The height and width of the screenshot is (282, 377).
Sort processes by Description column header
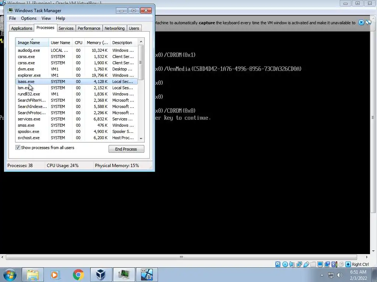tap(124, 43)
